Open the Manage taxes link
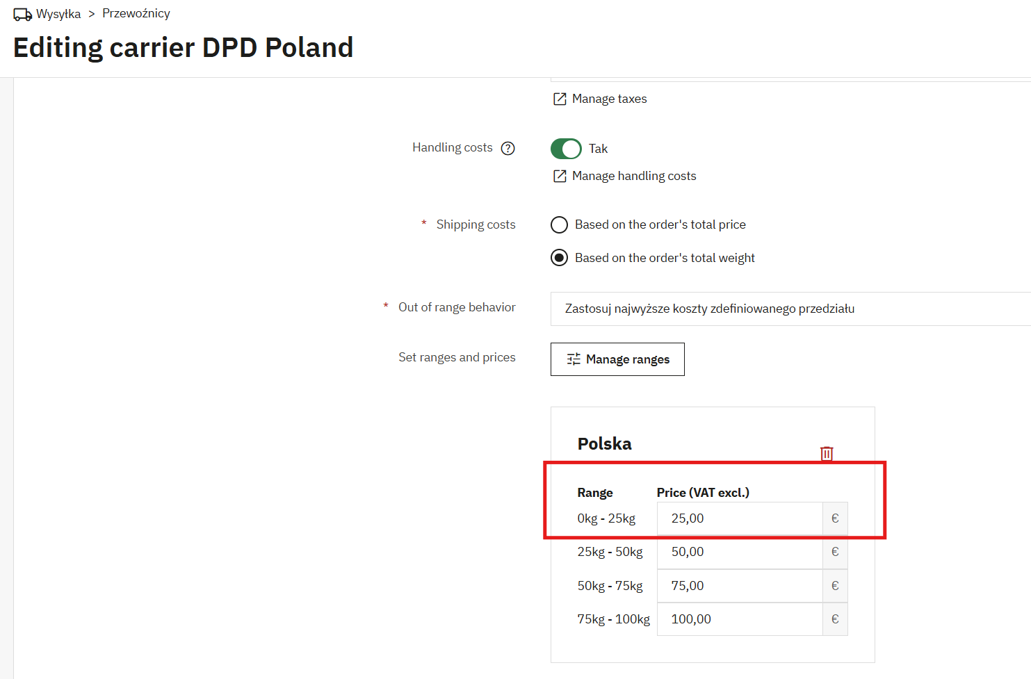The width and height of the screenshot is (1031, 679). click(x=609, y=99)
